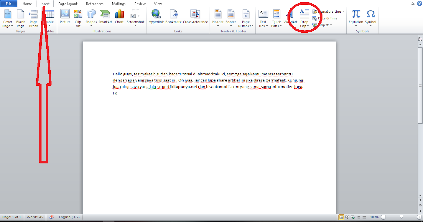Place cursor after the text Fo
423x222 pixels.
(117, 93)
